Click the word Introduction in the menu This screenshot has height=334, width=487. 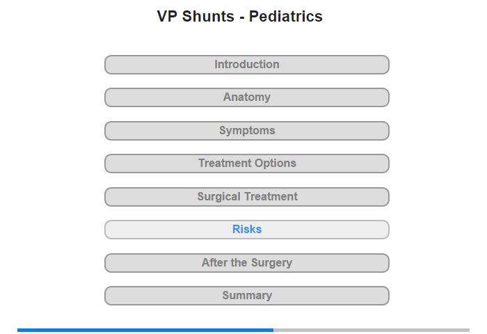(247, 65)
